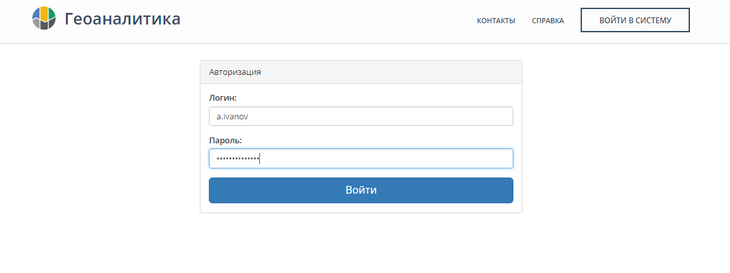Screen dimensions: 730x273
Task: Click empty area inside password field
Action: pos(387,158)
